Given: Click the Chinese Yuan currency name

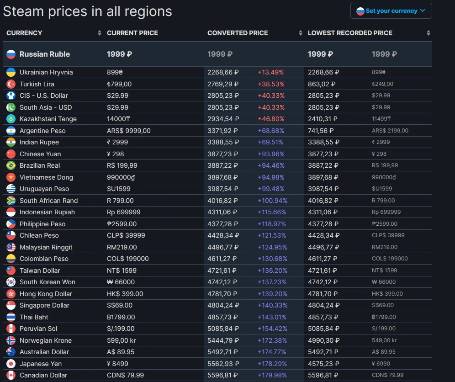Looking at the screenshot, I should click(40, 154).
